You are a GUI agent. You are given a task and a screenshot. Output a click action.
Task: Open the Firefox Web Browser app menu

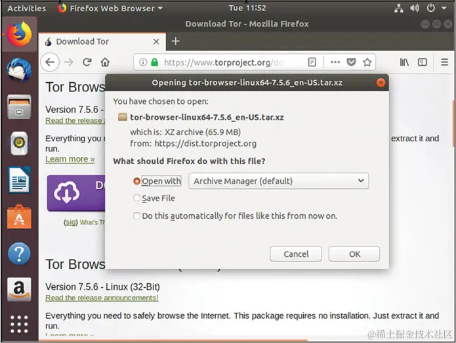coord(110,8)
